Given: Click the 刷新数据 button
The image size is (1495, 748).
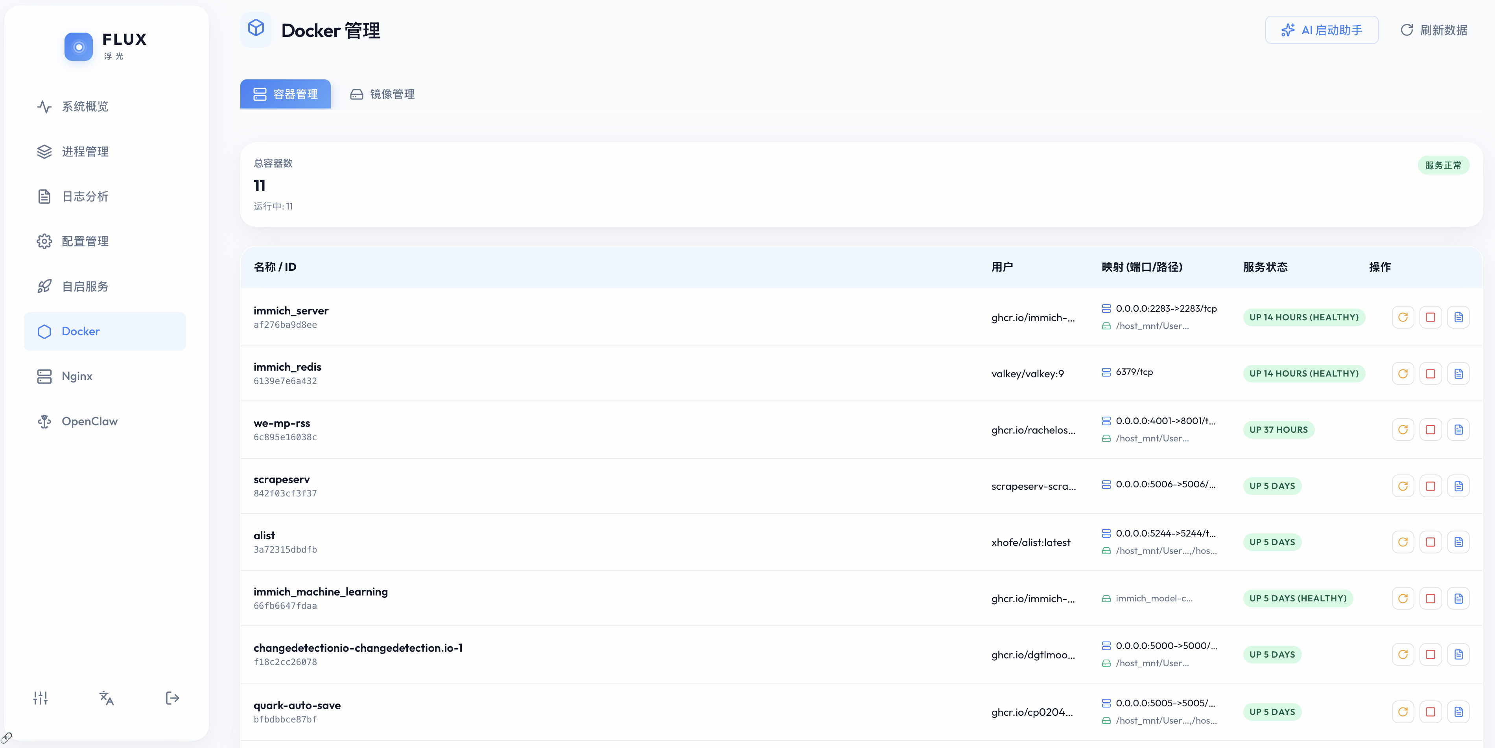Looking at the screenshot, I should click(x=1434, y=30).
